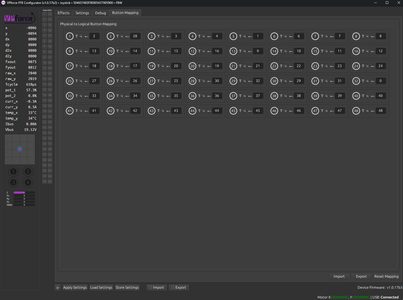Click the logical number field for button 13
Image resolution: width=403 pixels, height=300 pixels.
pyautogui.click(x=258, y=51)
